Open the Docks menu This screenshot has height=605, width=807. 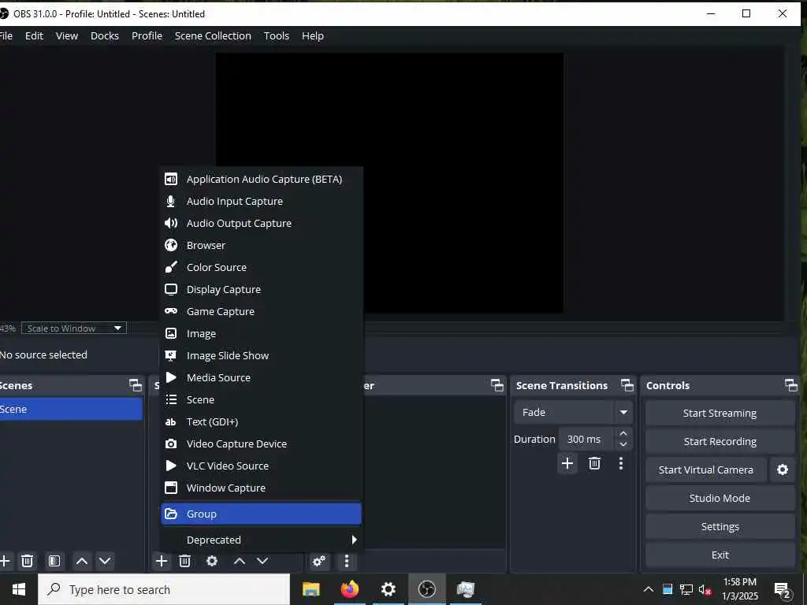click(105, 36)
